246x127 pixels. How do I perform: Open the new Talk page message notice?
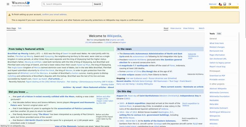point(224,7)
